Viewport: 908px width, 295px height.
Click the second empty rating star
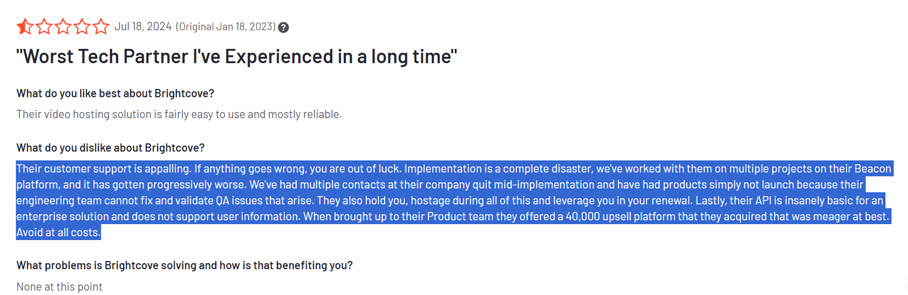coord(44,26)
